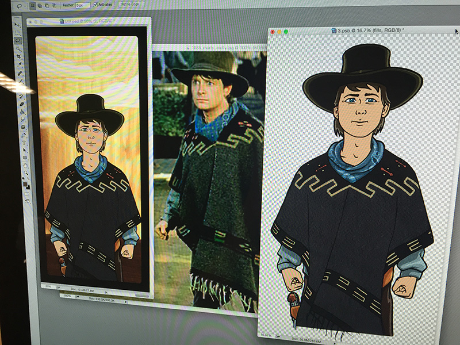Select the Brush tool
The height and width of the screenshot is (345, 460).
(x=20, y=80)
